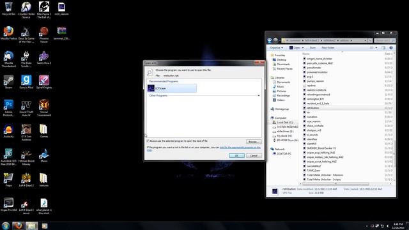Click the Browse... button
The height and width of the screenshot is (230, 409).
click(x=254, y=142)
